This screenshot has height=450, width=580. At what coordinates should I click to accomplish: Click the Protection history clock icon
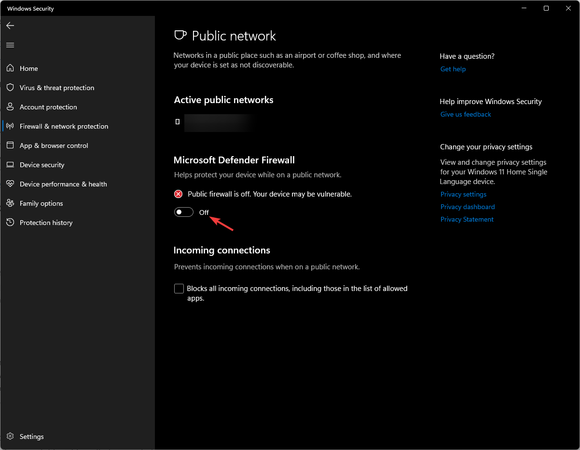(10, 223)
